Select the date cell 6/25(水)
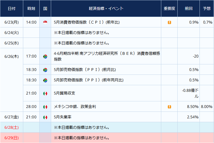This screenshot has width=214, height=143. point(11,43)
